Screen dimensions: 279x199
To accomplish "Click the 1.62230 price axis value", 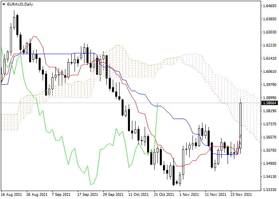I will pos(269,45).
